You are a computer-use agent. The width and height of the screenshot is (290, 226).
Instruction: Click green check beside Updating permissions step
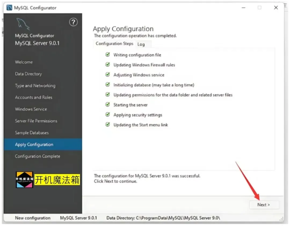click(x=107, y=94)
